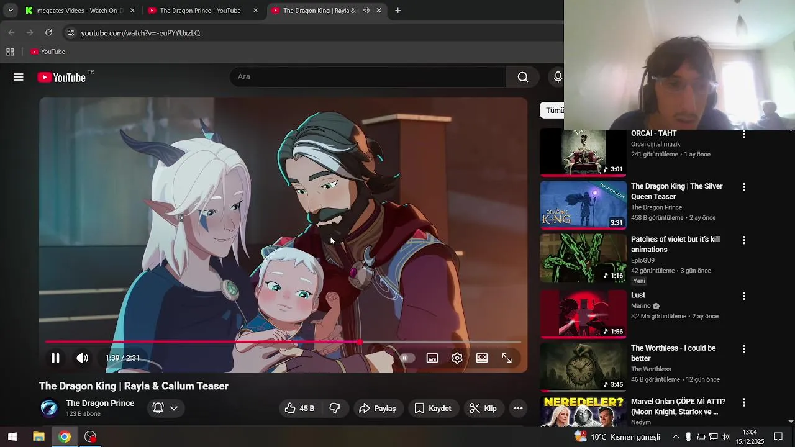Show hidden system tray icons
Image resolution: width=795 pixels, height=447 pixels.
click(676, 437)
